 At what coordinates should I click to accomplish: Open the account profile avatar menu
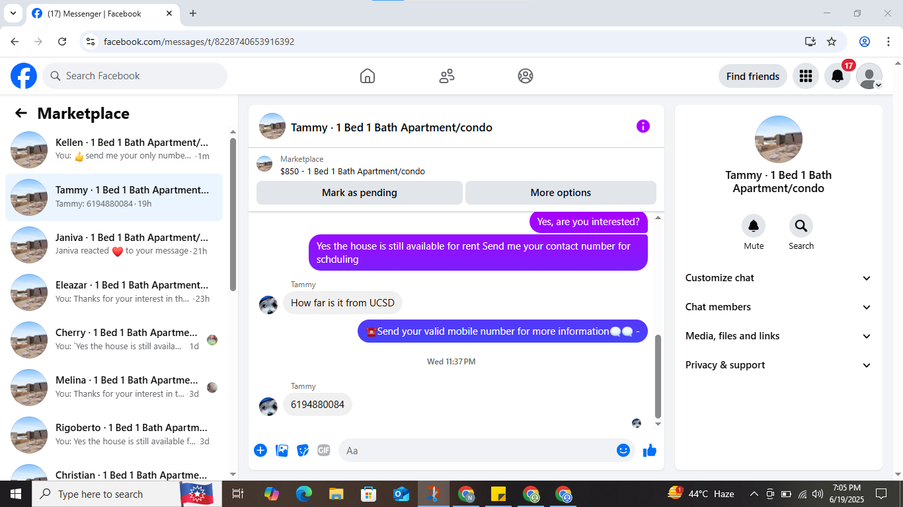click(869, 76)
